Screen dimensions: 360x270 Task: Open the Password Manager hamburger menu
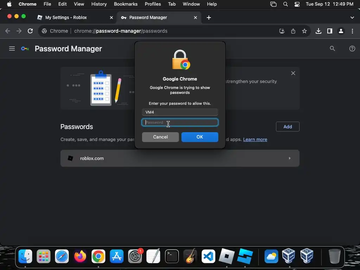pyautogui.click(x=12, y=49)
